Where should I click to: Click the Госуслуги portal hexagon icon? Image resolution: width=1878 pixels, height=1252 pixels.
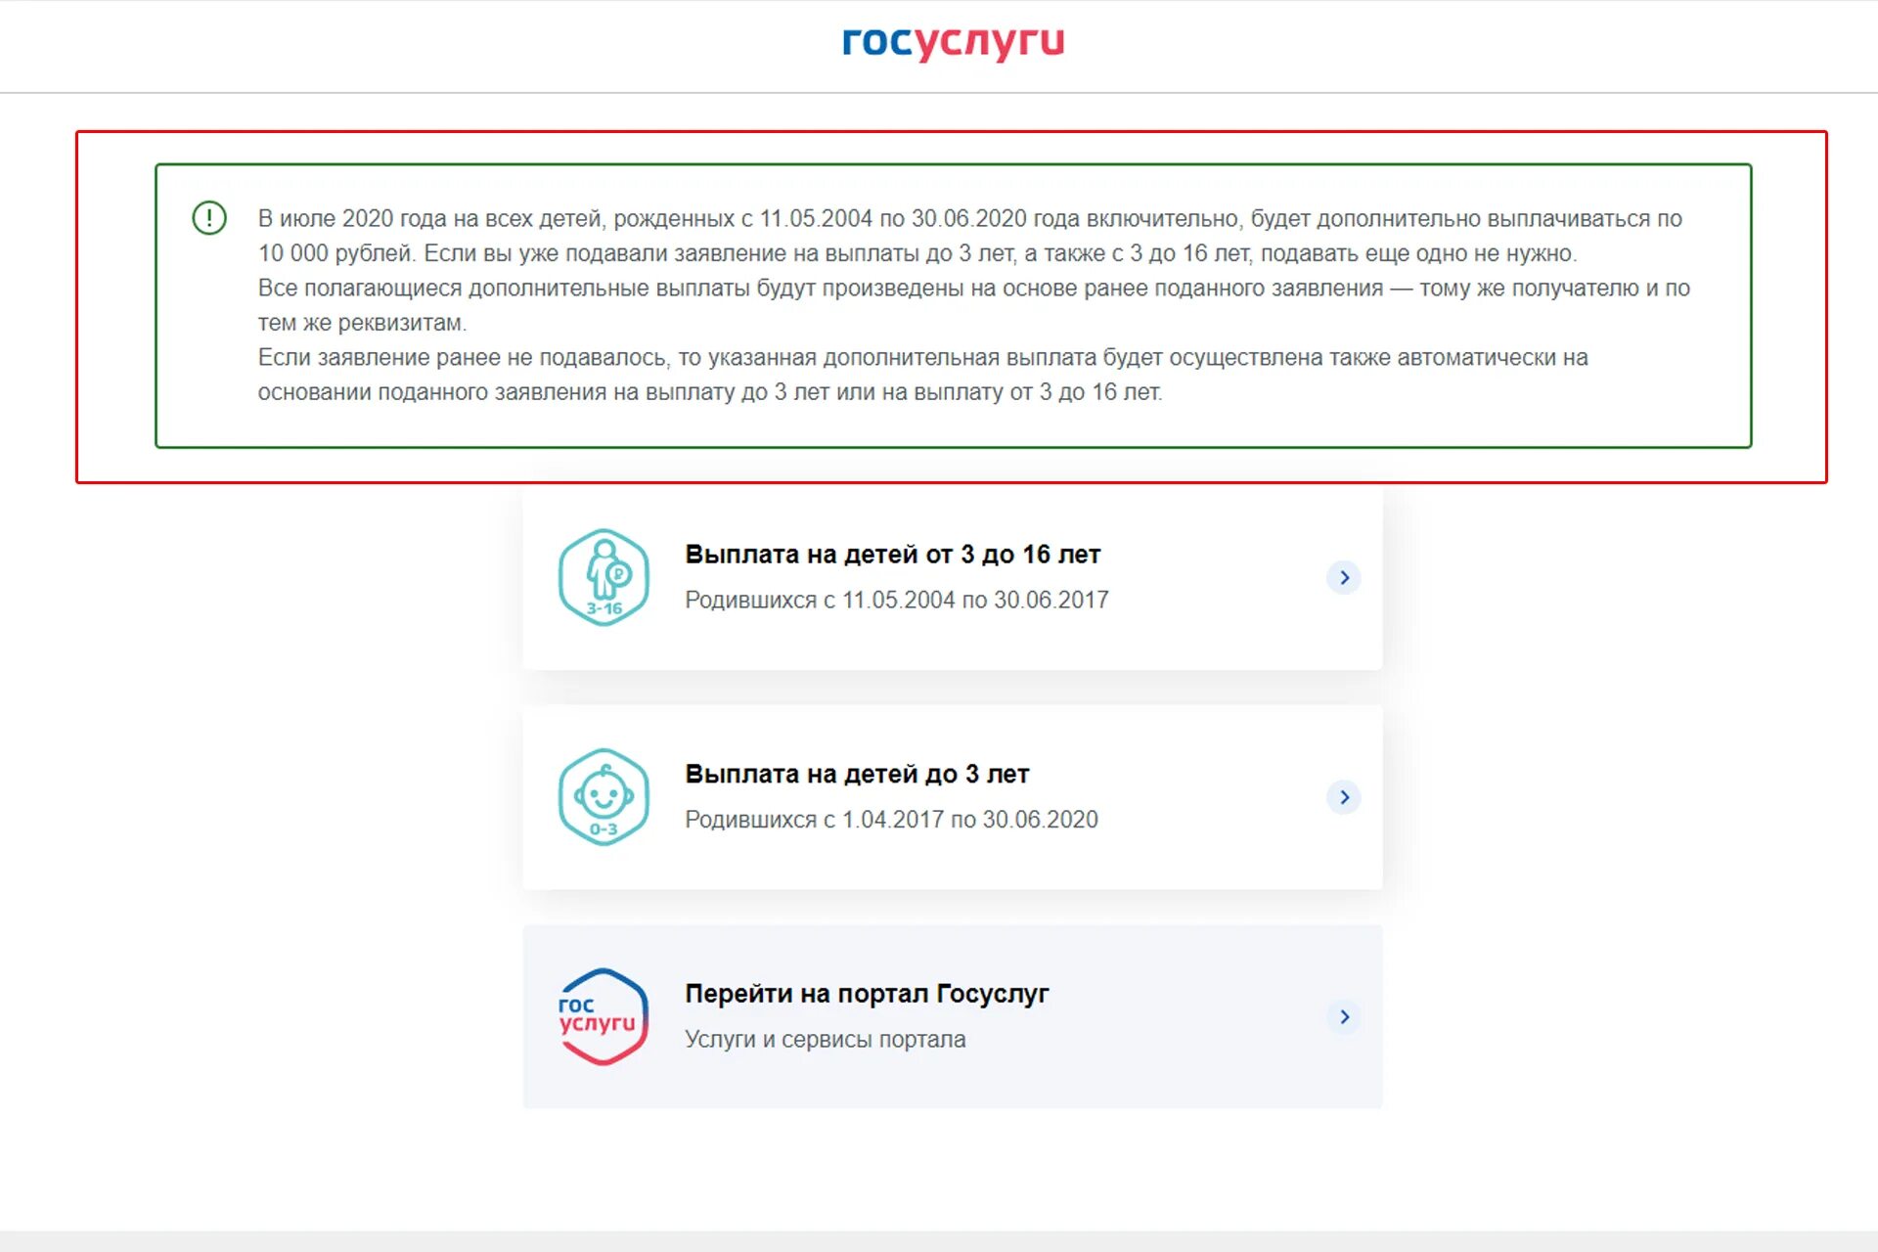(x=604, y=1016)
